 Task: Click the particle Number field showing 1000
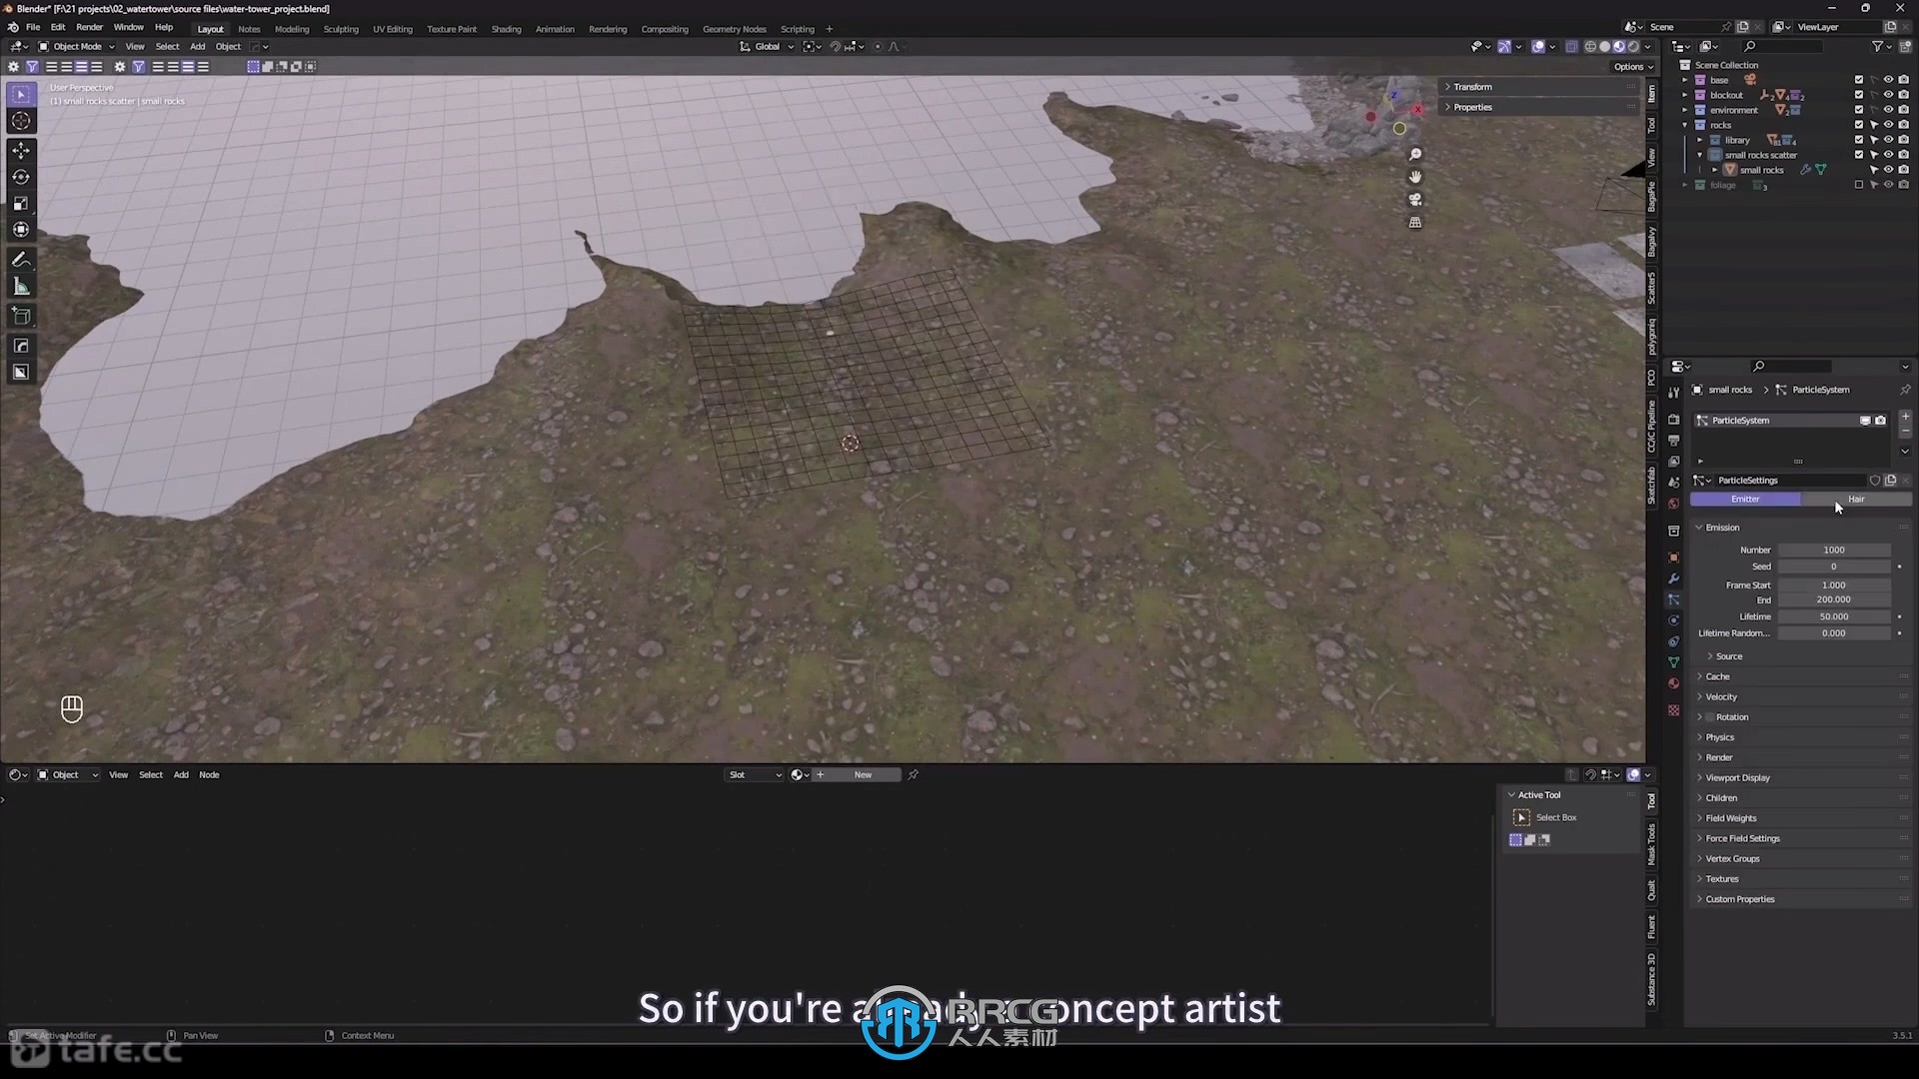[x=1834, y=550]
